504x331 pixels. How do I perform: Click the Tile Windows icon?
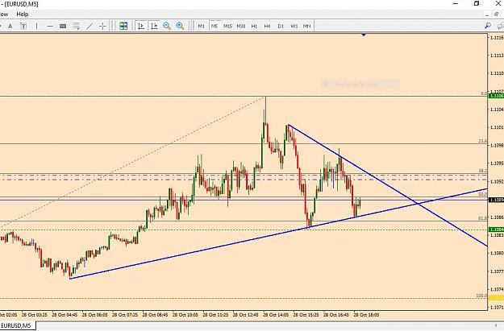[x=123, y=26]
